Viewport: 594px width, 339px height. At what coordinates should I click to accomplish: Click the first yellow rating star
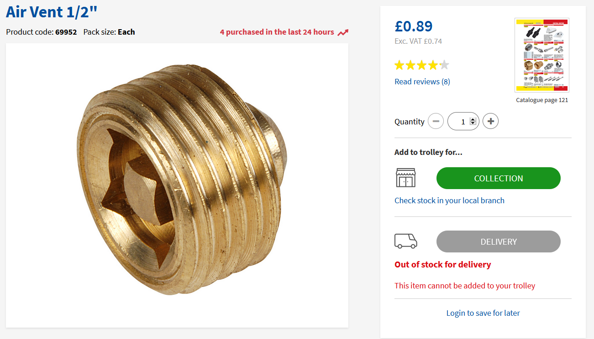pyautogui.click(x=400, y=65)
